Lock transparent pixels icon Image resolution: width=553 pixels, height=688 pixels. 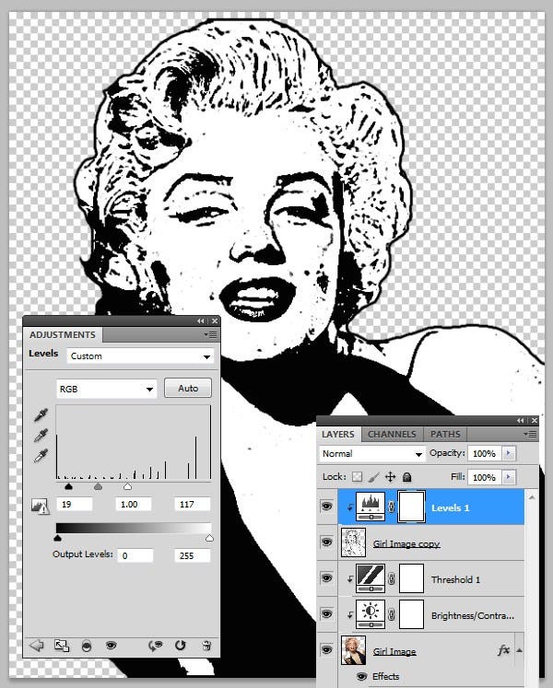tap(358, 476)
